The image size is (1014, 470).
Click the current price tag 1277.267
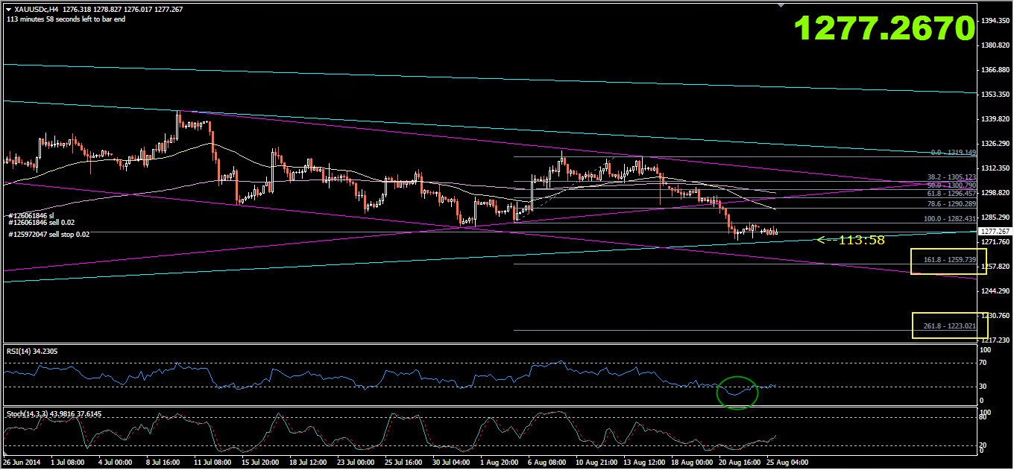point(995,232)
